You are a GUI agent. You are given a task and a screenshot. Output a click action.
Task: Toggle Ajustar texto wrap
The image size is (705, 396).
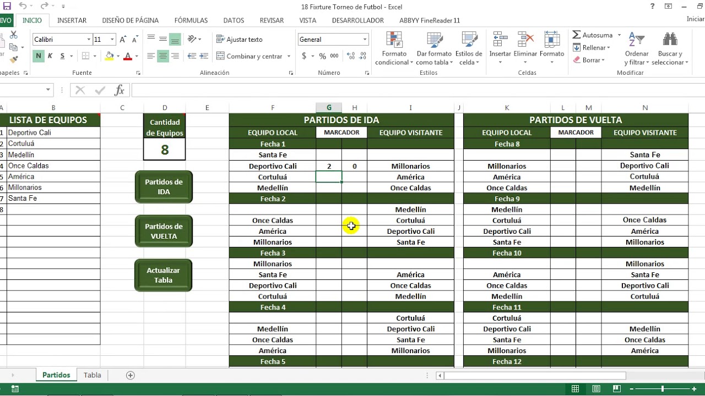pyautogui.click(x=240, y=40)
